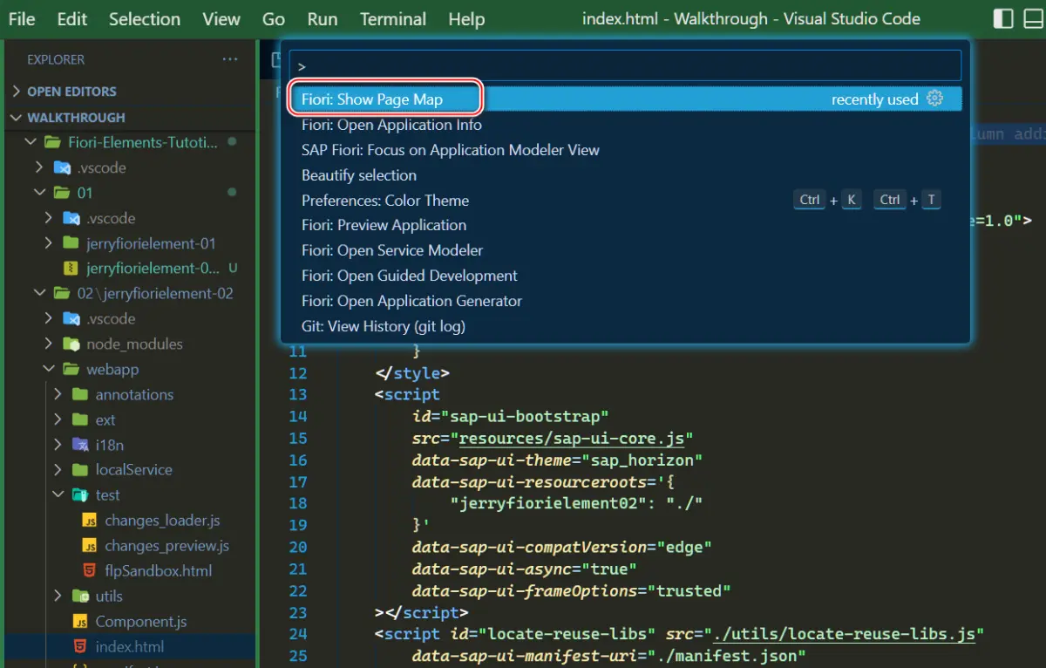The width and height of the screenshot is (1046, 668).
Task: Click the JS icon of Component.js
Action: tap(79, 622)
